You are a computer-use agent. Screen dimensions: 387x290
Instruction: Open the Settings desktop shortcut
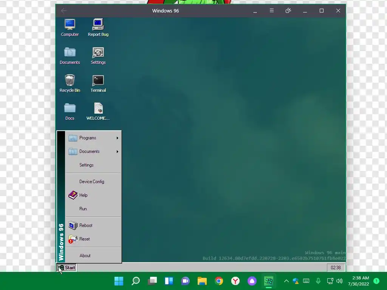pyautogui.click(x=98, y=56)
